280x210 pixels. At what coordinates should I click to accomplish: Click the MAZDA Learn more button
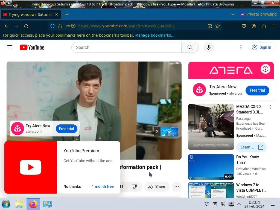tap(252, 147)
